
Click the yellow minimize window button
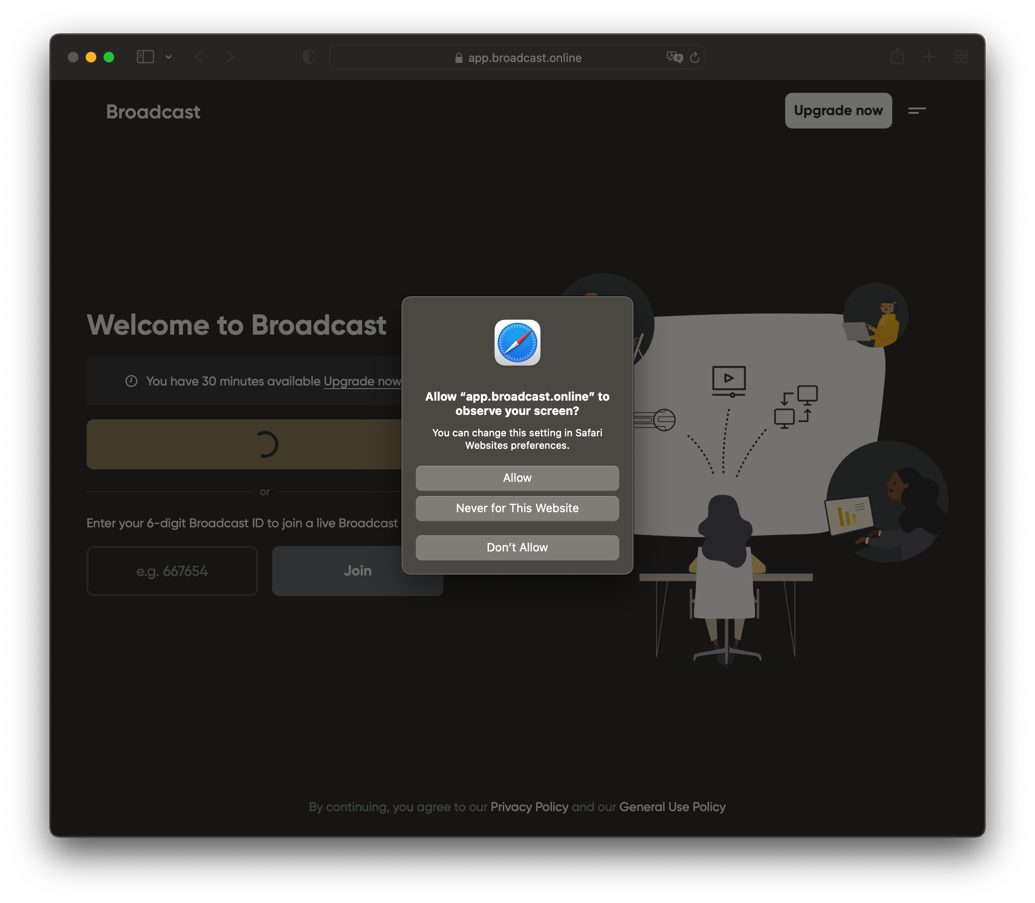coord(91,57)
